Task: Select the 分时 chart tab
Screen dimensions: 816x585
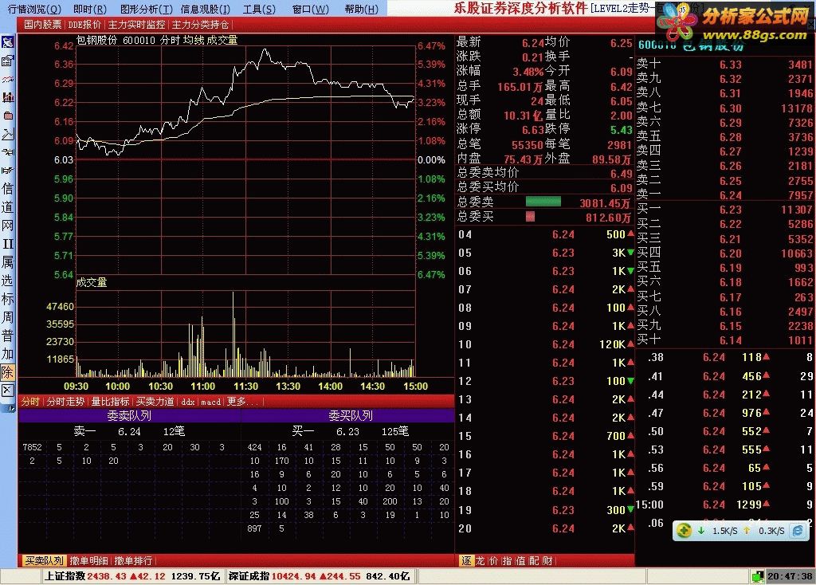Action: [31, 402]
